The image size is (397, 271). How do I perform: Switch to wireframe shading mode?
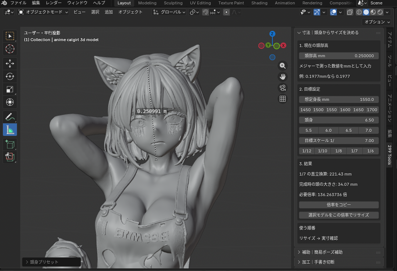(x=359, y=12)
